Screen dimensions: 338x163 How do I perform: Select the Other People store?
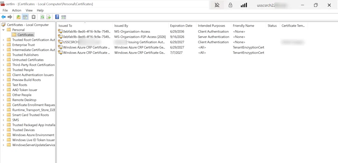pyautogui.click(x=22, y=95)
